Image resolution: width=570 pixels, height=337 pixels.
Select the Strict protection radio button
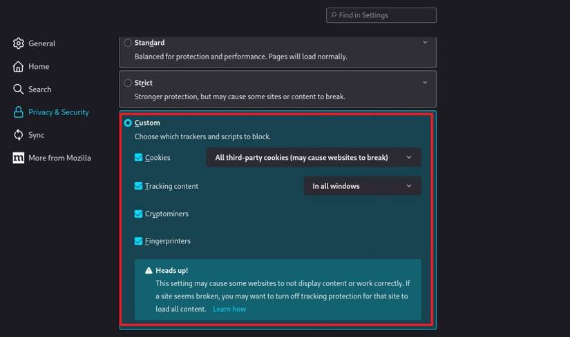128,83
